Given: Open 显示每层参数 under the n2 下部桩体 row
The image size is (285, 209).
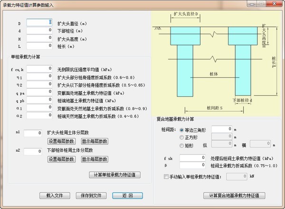Looking at the screenshot, I should pos(95,159).
